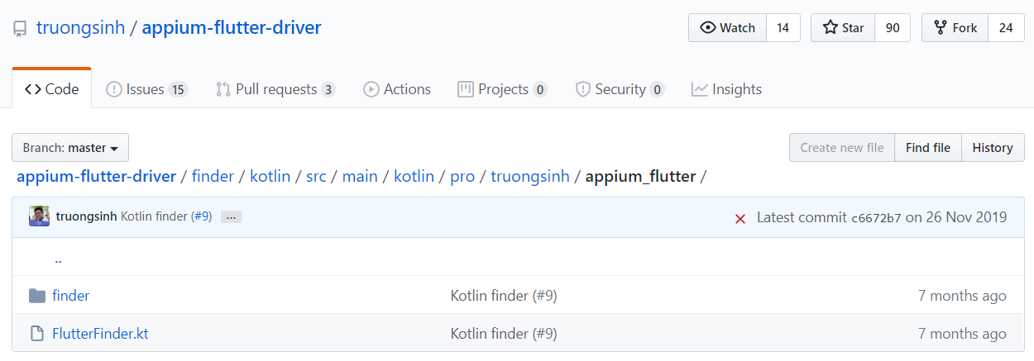Open the Actions tab
Viewport: 1034px width, 361px height.
(397, 89)
